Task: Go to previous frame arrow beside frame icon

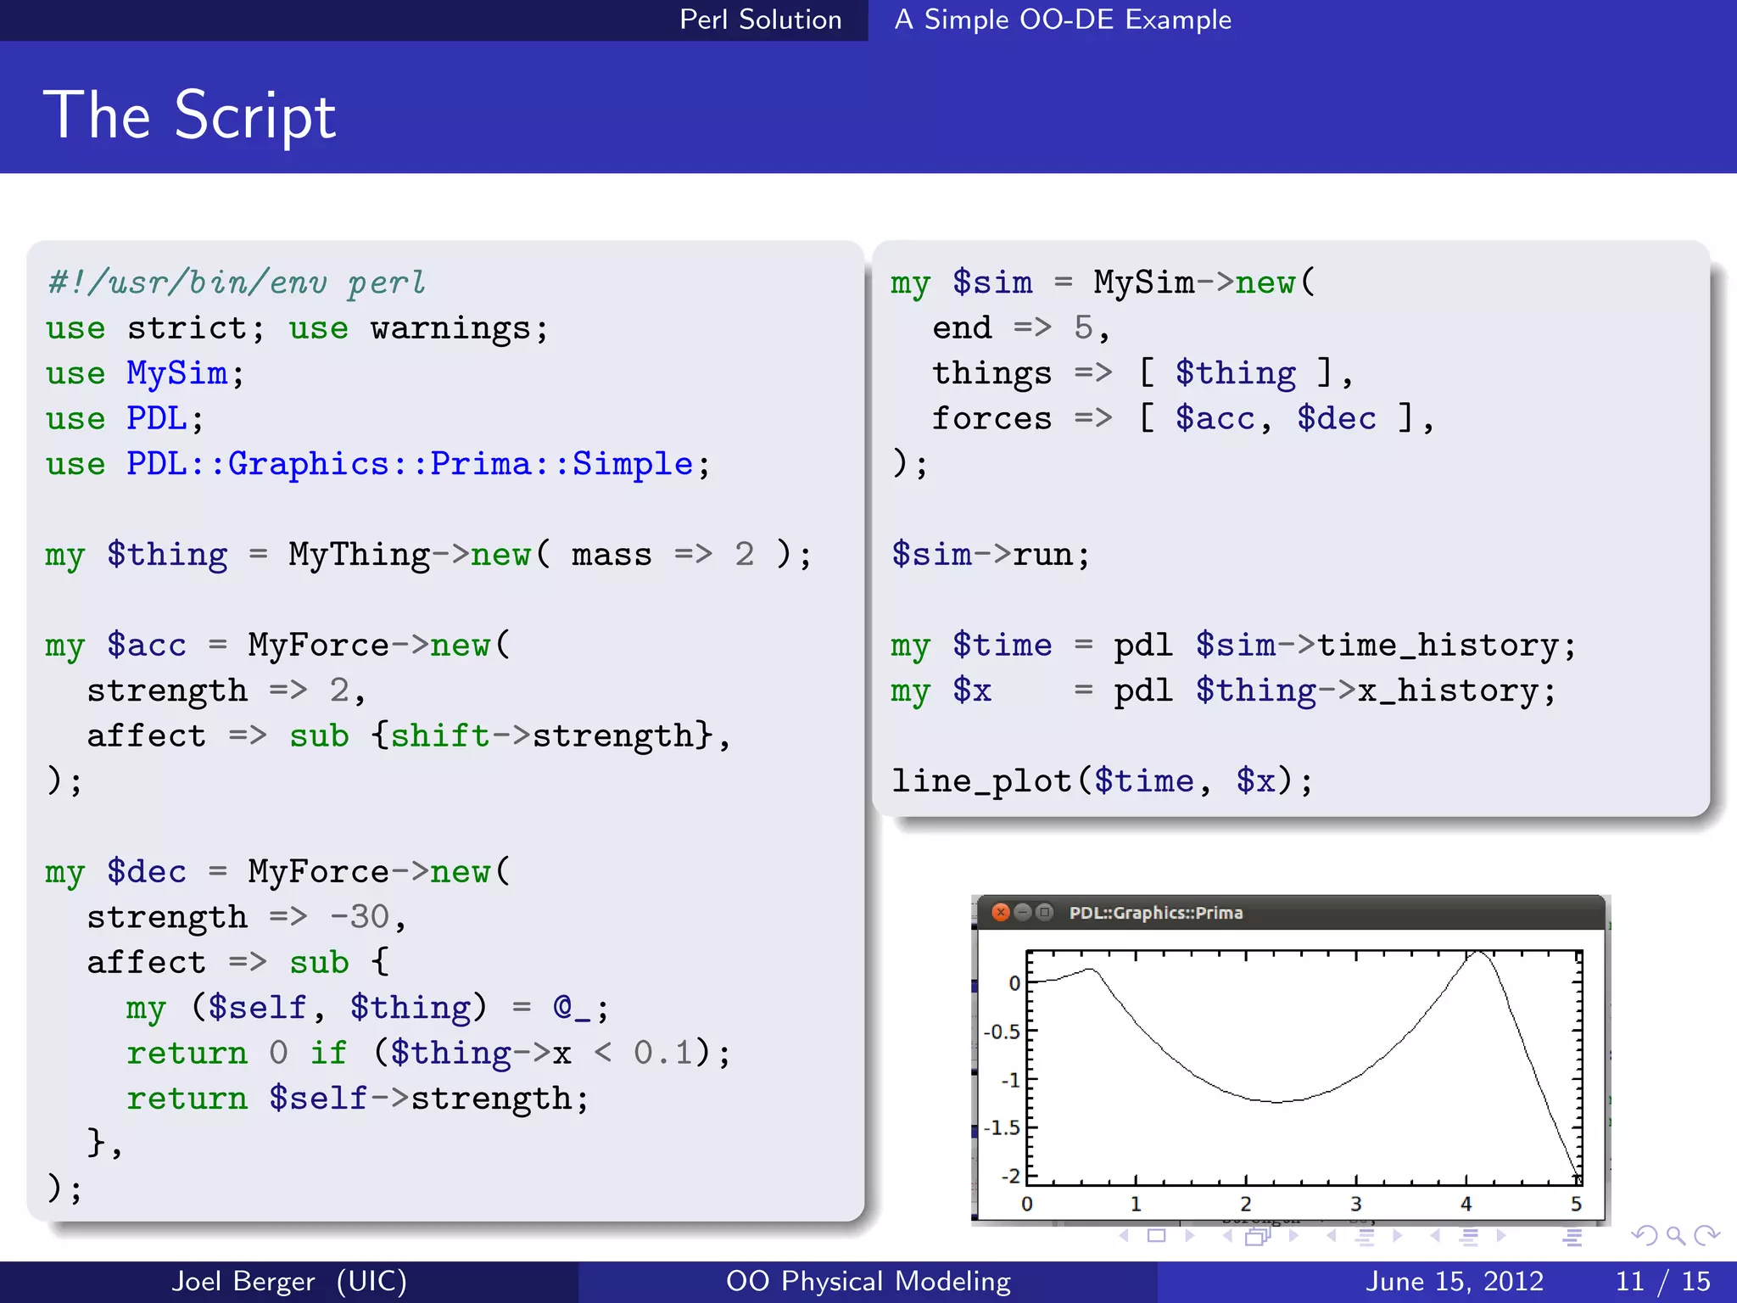Action: 1228,1236
